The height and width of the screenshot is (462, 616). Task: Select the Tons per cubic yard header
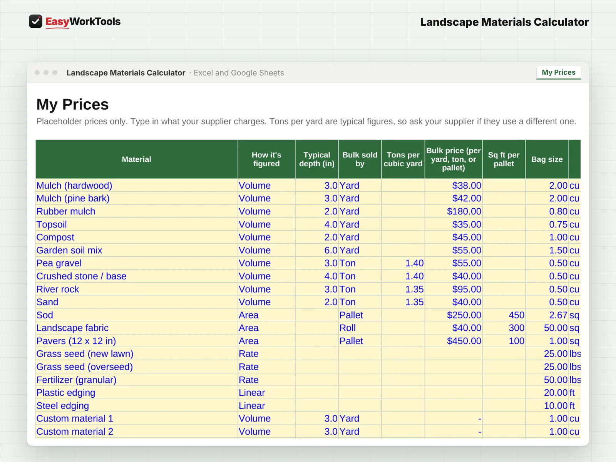(x=403, y=159)
